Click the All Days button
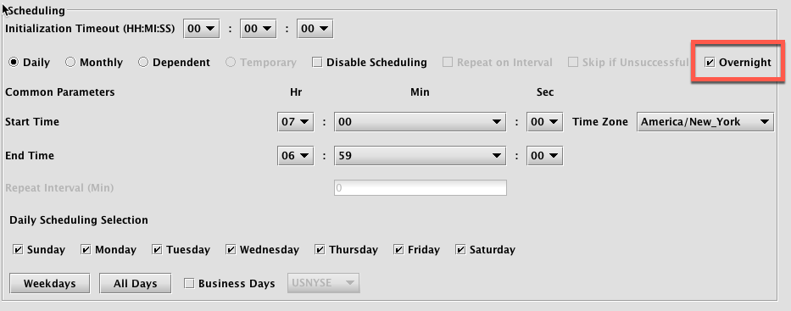 pyautogui.click(x=135, y=283)
